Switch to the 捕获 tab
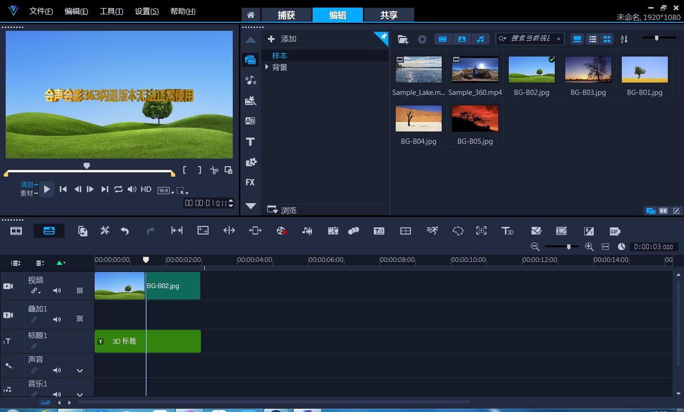Screen dimensions: 684x412 point(286,15)
